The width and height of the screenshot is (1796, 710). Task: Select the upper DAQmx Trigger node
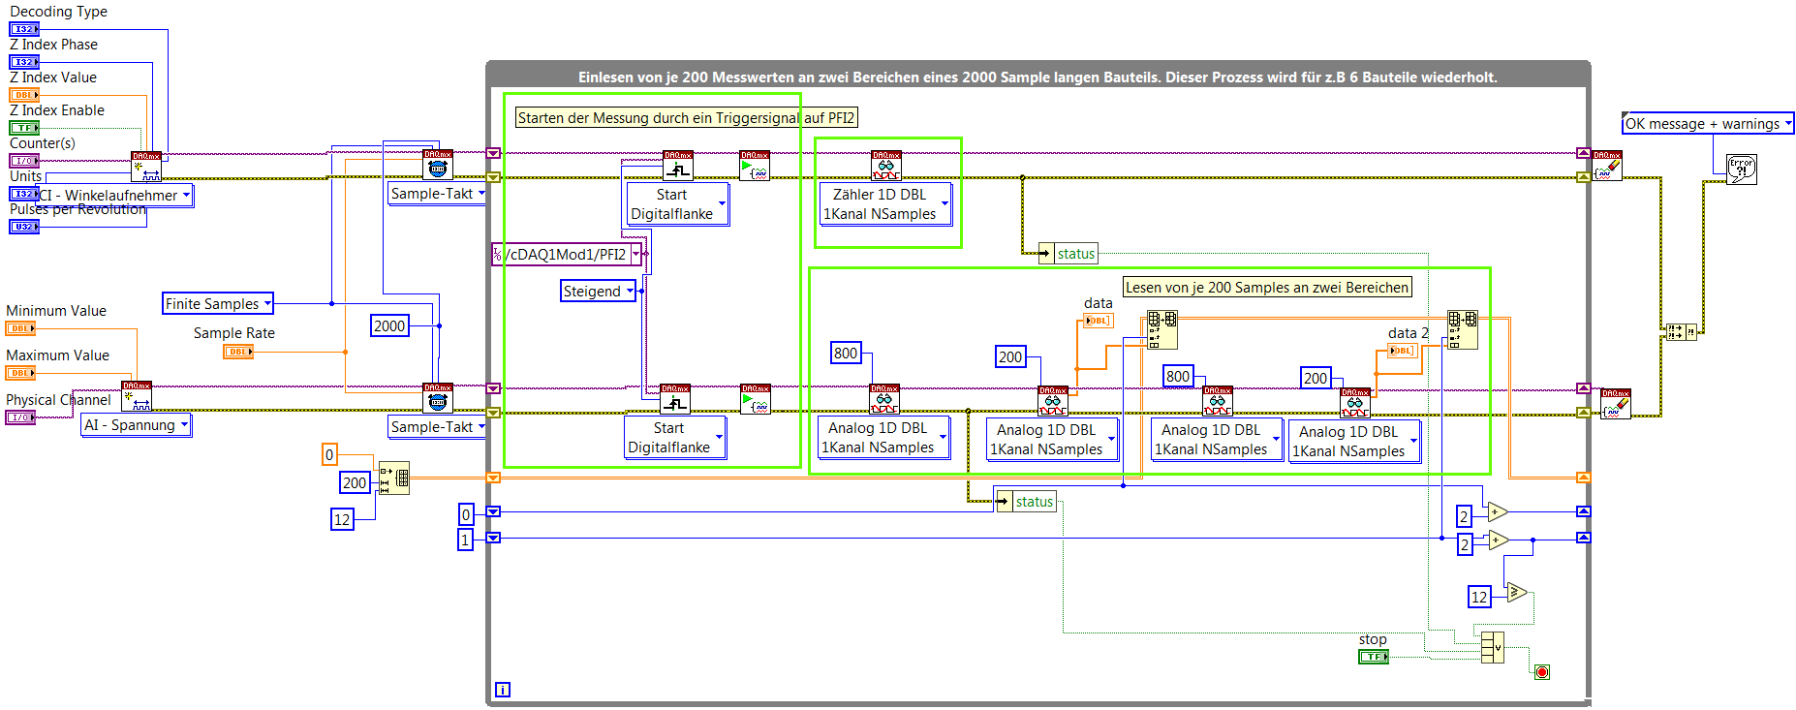click(x=678, y=166)
